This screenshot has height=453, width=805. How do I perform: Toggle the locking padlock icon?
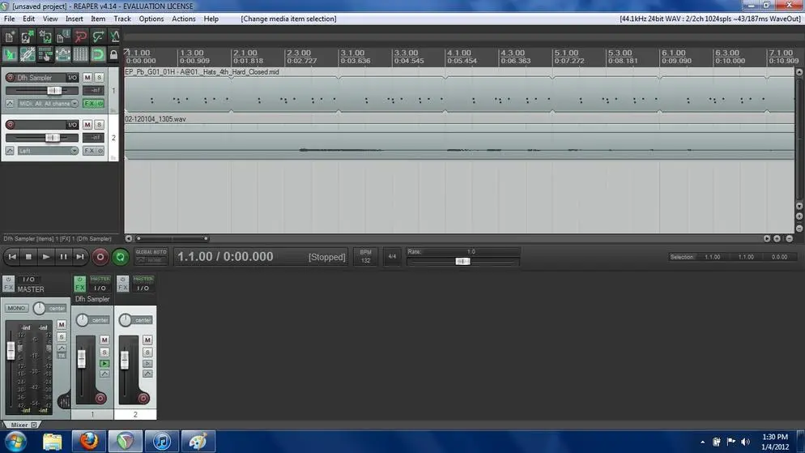[x=114, y=54]
